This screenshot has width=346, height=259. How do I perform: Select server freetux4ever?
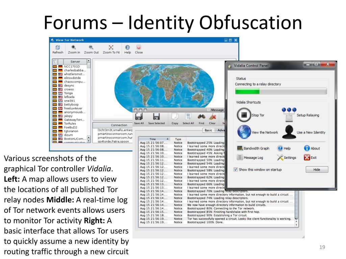69,108
